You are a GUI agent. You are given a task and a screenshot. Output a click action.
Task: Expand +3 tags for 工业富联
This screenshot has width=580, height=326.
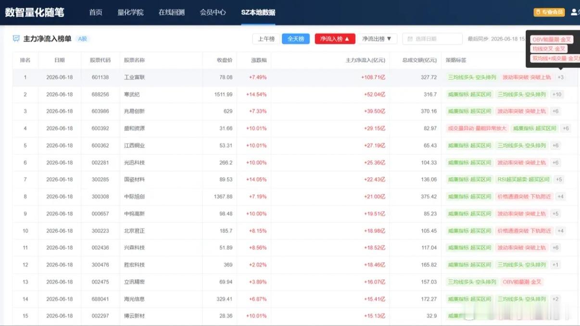(561, 77)
